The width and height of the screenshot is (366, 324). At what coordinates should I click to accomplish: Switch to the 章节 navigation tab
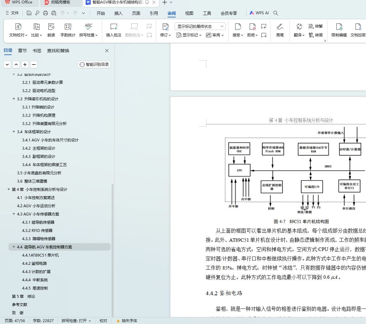(x=22, y=51)
